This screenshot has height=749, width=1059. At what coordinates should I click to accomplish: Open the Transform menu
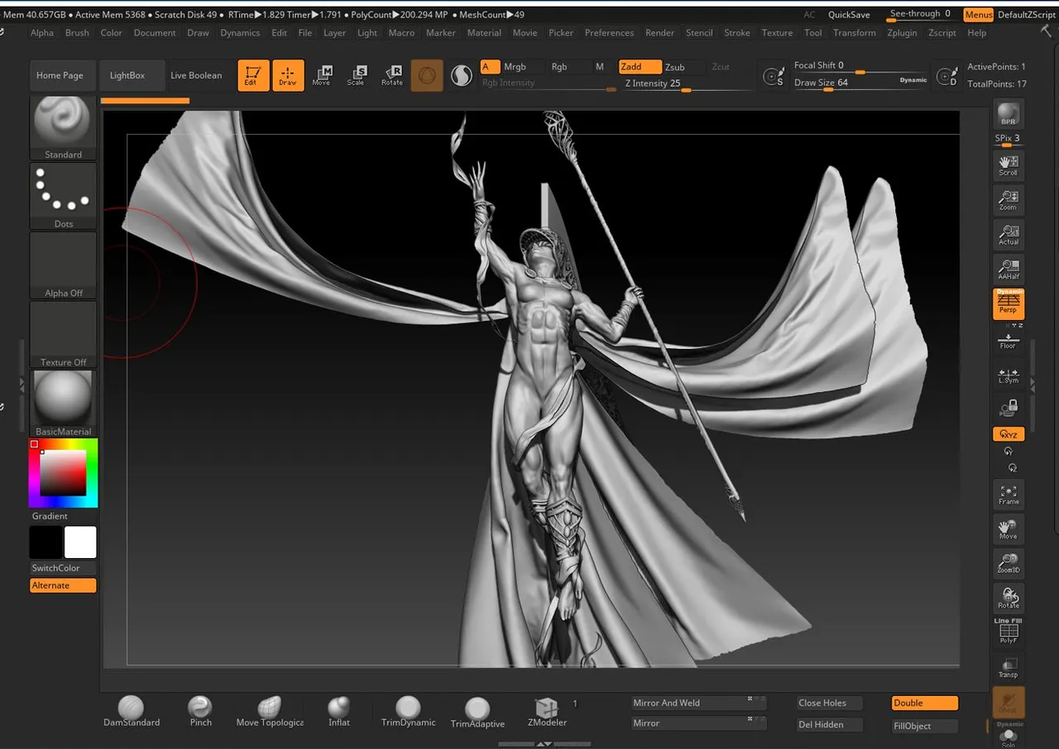point(854,33)
